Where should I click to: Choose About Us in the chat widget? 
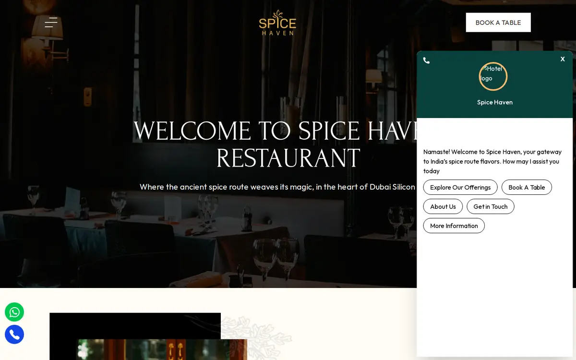(443, 206)
